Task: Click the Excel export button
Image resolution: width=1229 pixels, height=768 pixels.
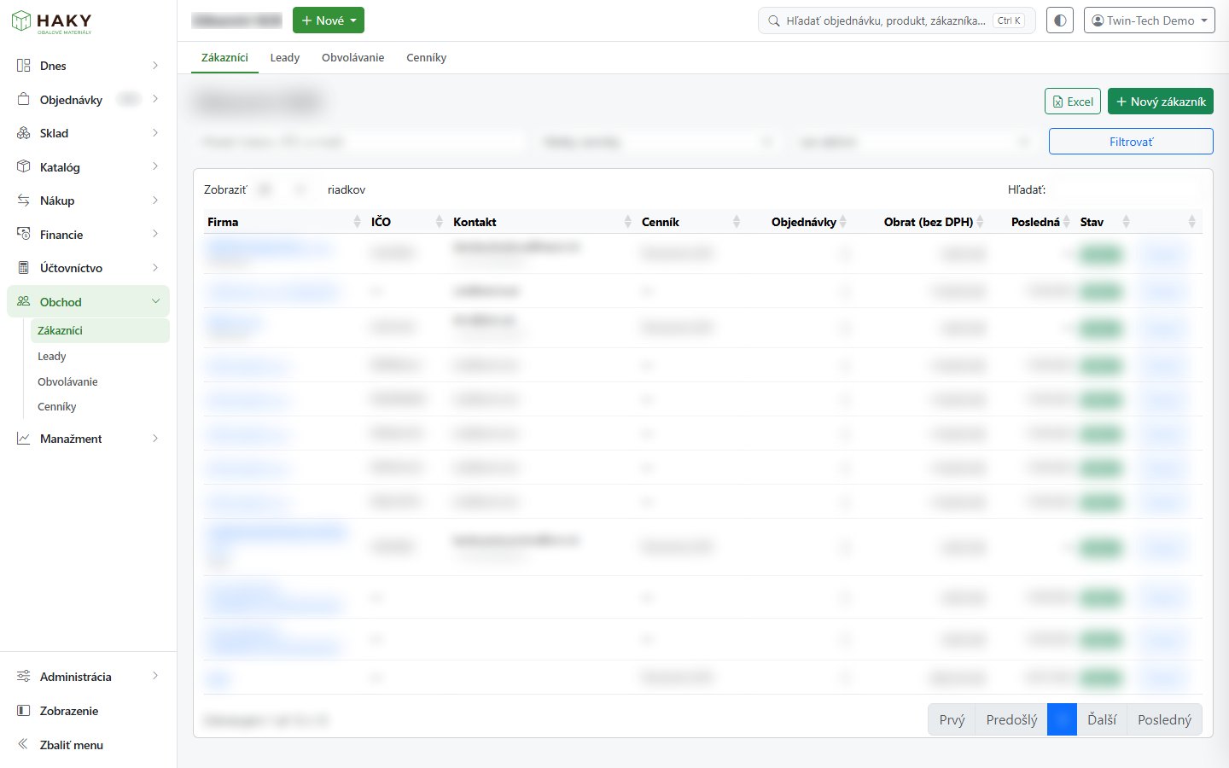Action: 1073,102
